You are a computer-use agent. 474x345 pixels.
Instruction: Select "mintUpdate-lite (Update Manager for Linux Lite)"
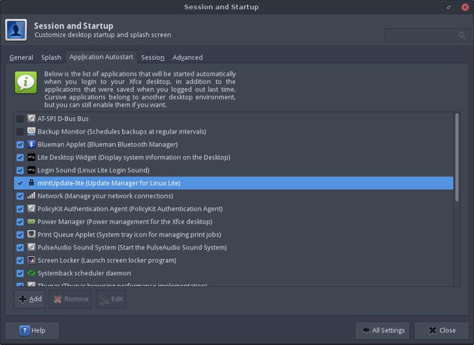tap(109, 183)
